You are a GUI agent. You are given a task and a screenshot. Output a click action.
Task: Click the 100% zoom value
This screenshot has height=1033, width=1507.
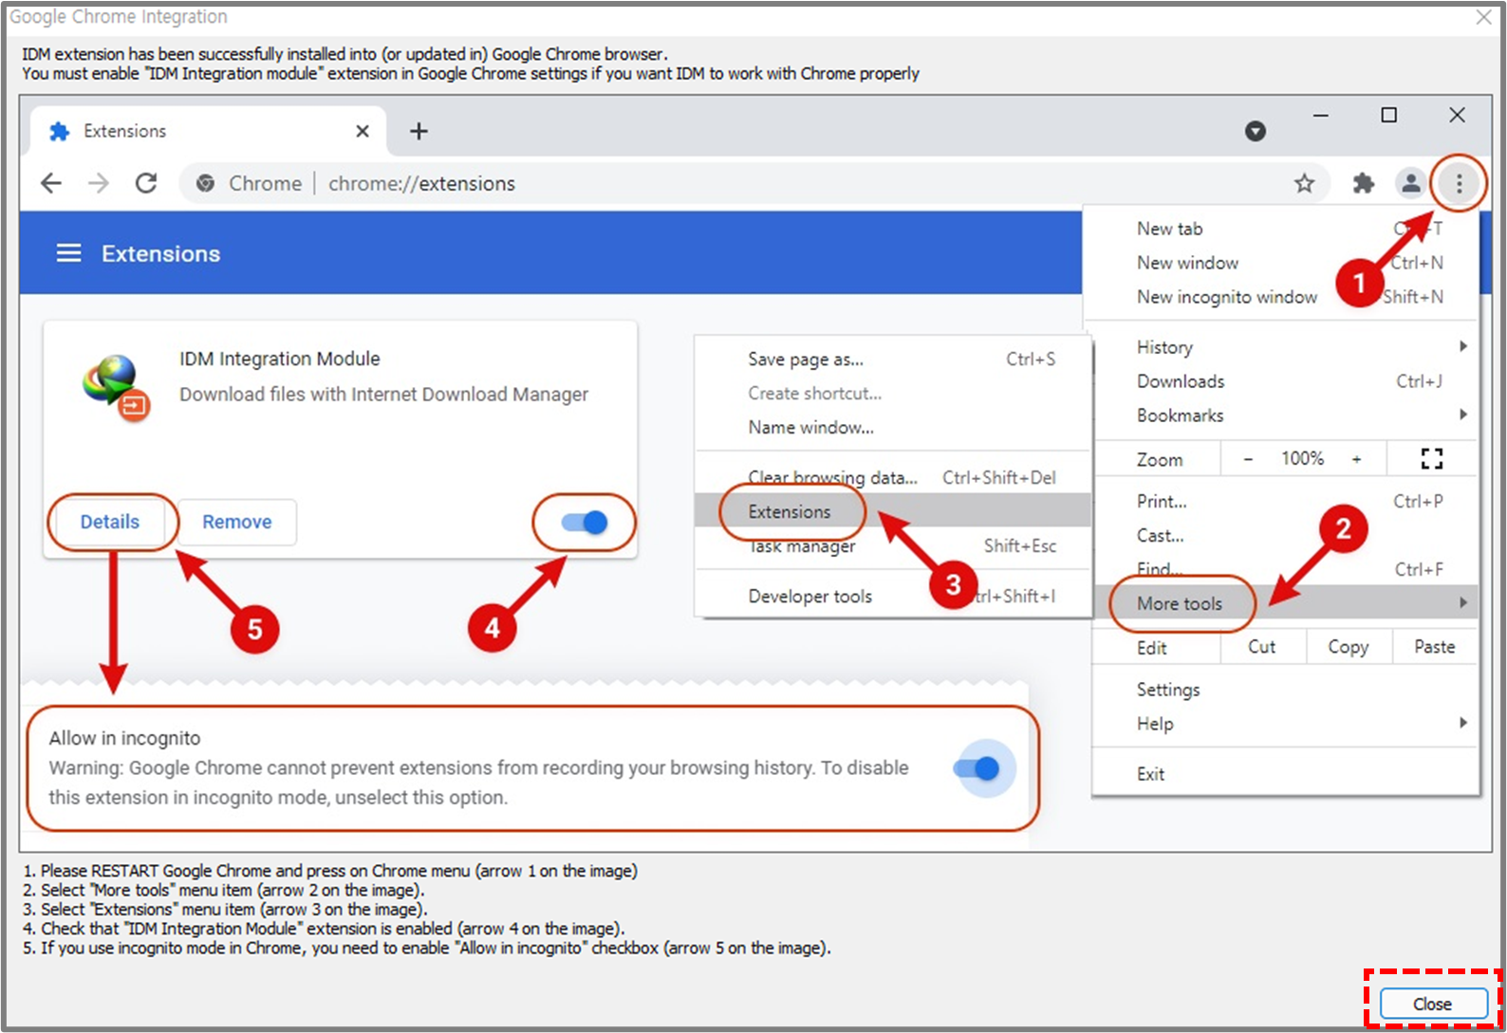click(1303, 459)
